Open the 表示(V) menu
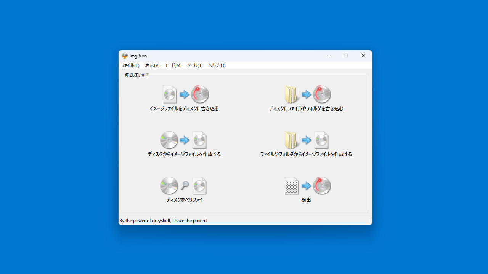Viewport: 488px width, 274px height. [x=152, y=65]
